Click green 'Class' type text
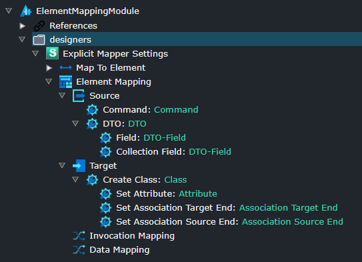The height and width of the screenshot is (262, 362). 175,180
